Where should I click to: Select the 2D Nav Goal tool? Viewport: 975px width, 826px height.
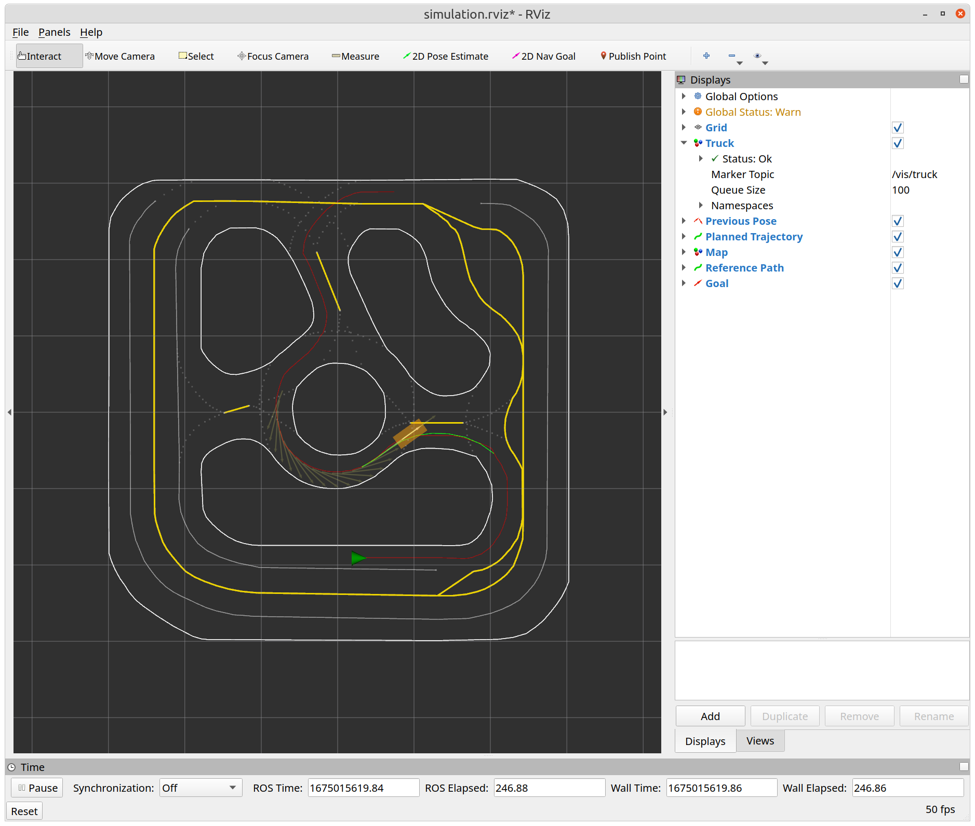(x=544, y=56)
